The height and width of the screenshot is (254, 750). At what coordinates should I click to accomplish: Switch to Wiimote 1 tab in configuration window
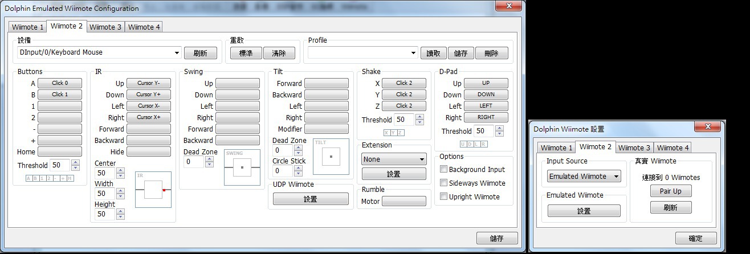point(27,27)
